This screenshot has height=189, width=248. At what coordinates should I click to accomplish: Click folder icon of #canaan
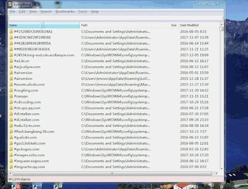(x=11, y=96)
